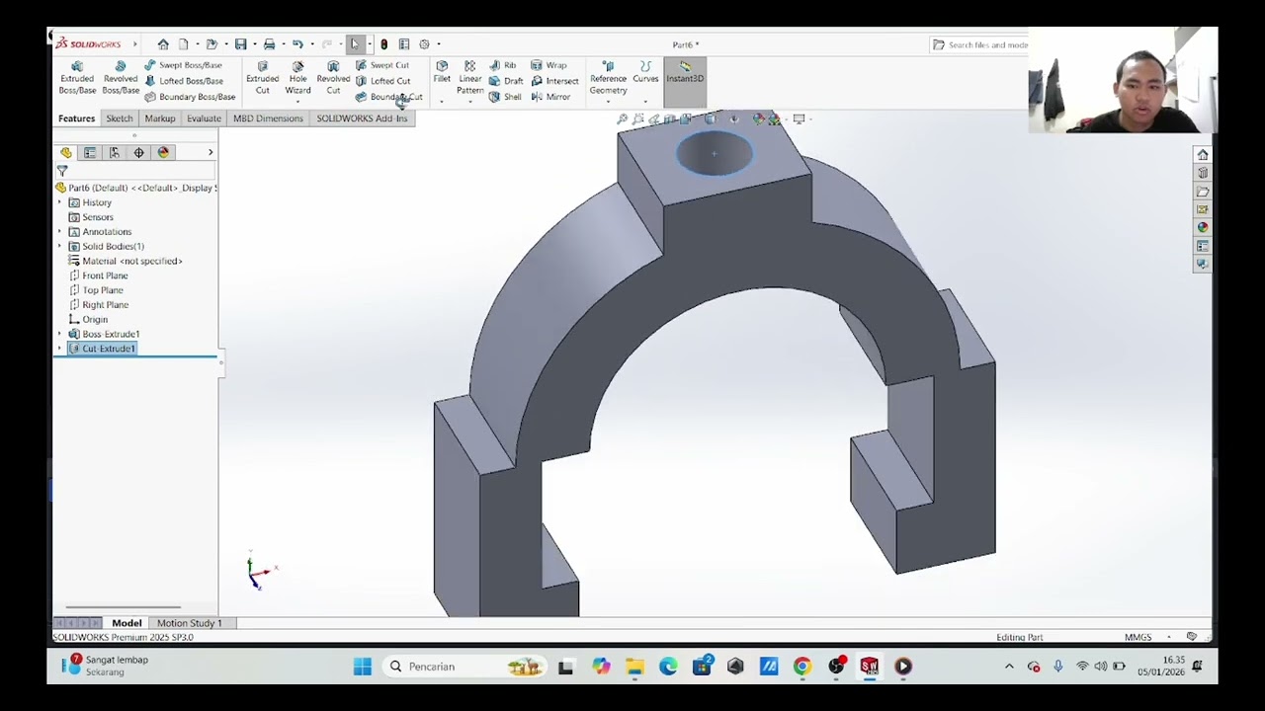Click the Search files and models field
The width and height of the screenshot is (1265, 711).
click(x=980, y=44)
